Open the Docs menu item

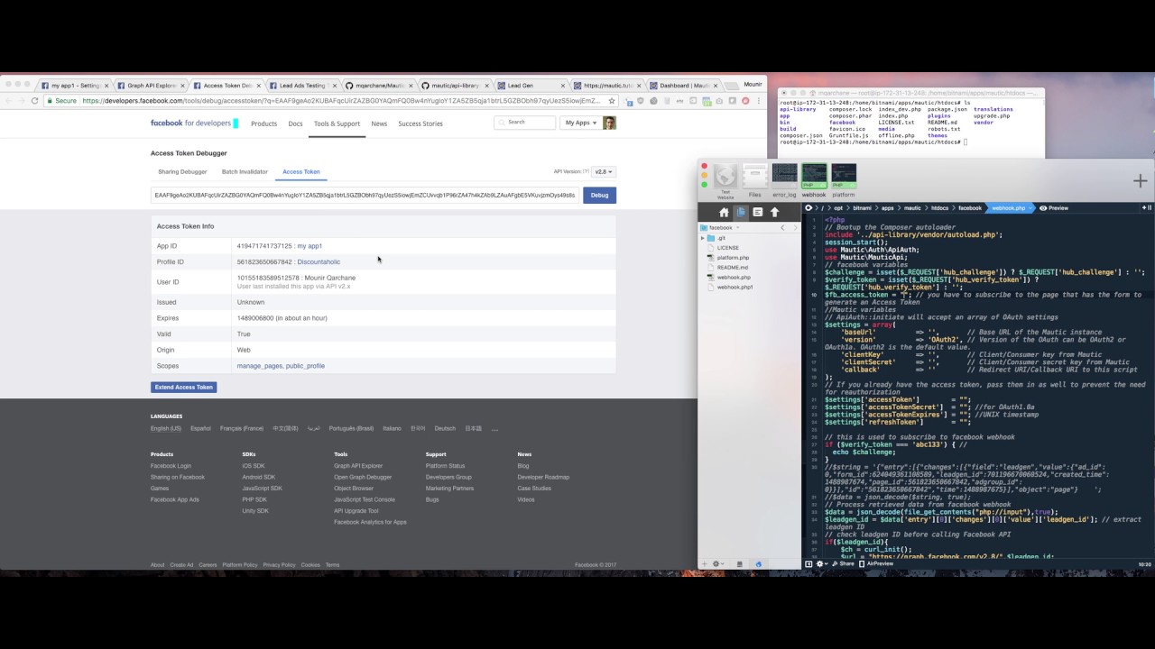point(295,123)
